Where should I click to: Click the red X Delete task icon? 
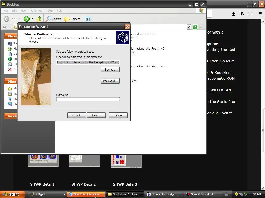[x=10, y=69]
